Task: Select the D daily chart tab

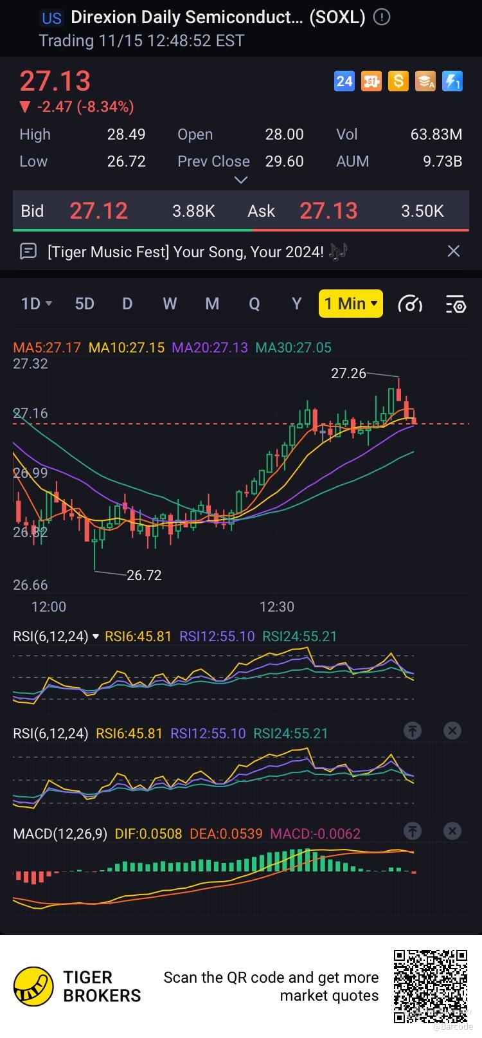Action: click(127, 304)
